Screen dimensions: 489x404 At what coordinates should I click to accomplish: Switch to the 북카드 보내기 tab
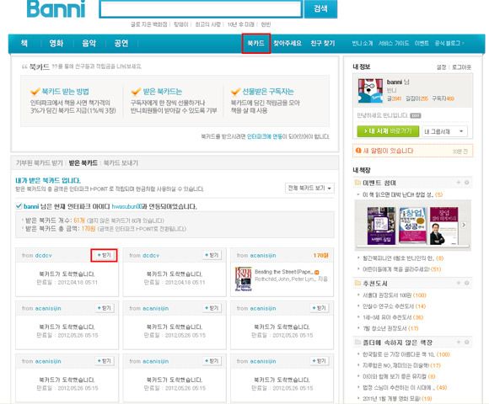(x=121, y=162)
